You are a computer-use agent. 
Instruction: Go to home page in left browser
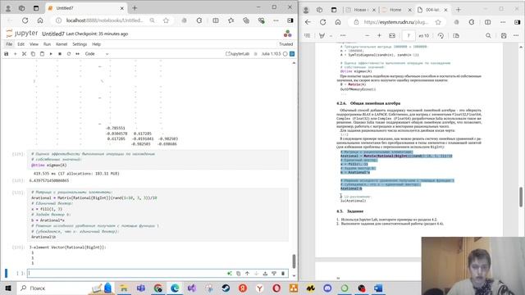point(40,20)
